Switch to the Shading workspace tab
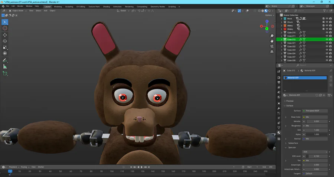 pyautogui.click(x=106, y=7)
